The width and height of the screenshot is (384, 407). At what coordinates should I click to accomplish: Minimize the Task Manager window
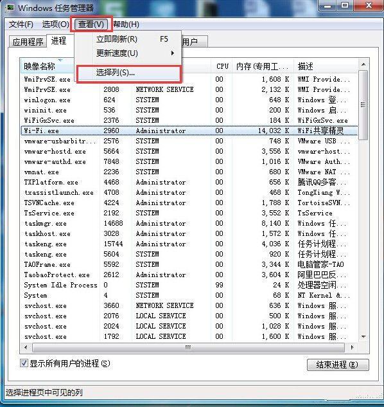click(327, 5)
